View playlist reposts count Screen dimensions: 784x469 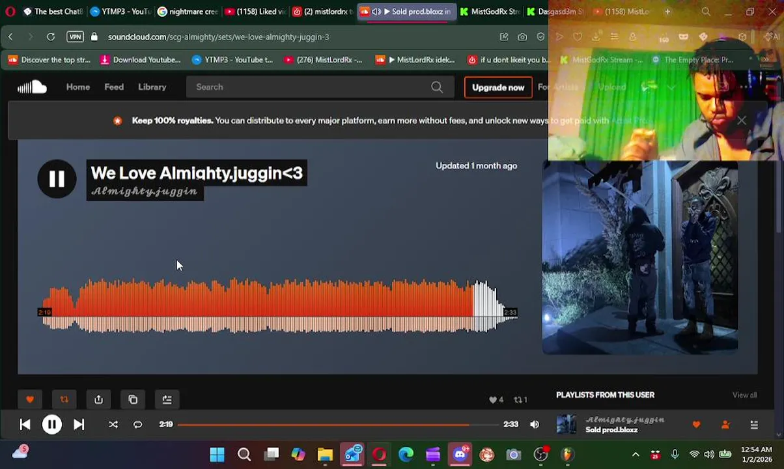tap(521, 400)
